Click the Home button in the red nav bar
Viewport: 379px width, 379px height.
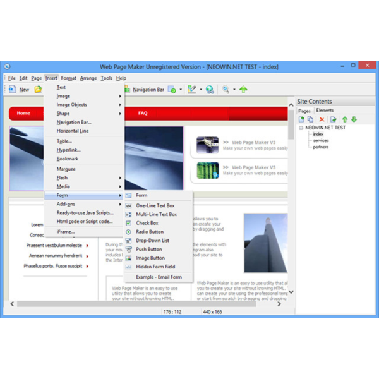23,113
